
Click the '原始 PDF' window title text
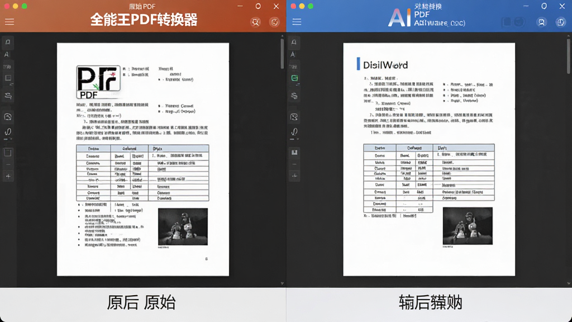(x=142, y=6)
